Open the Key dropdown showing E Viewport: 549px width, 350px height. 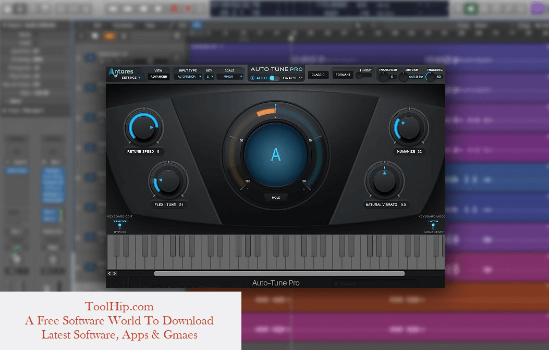pos(210,76)
